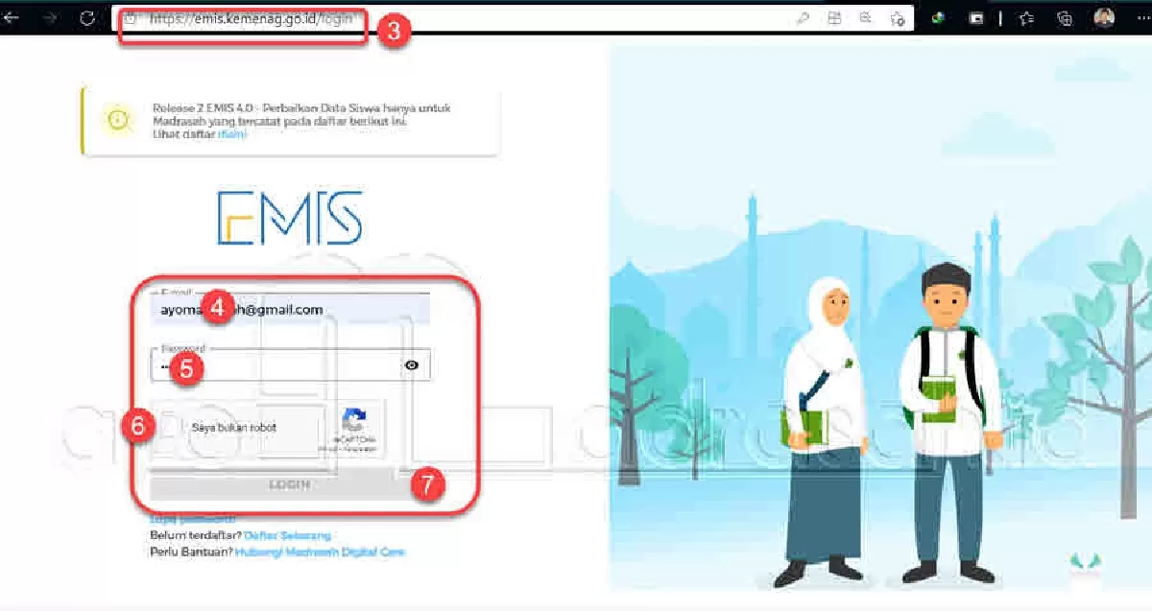Click the 'Release 2 EMIS 4.0' notice text

pyautogui.click(x=300, y=122)
